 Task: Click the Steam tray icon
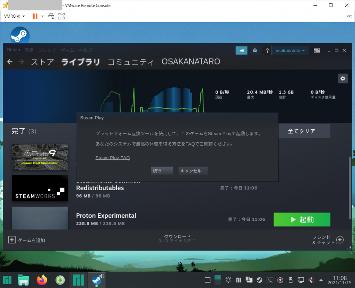click(259, 280)
